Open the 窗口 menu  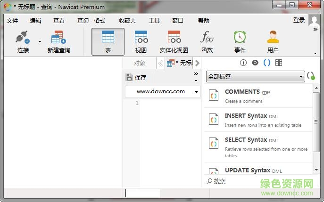click(x=178, y=21)
